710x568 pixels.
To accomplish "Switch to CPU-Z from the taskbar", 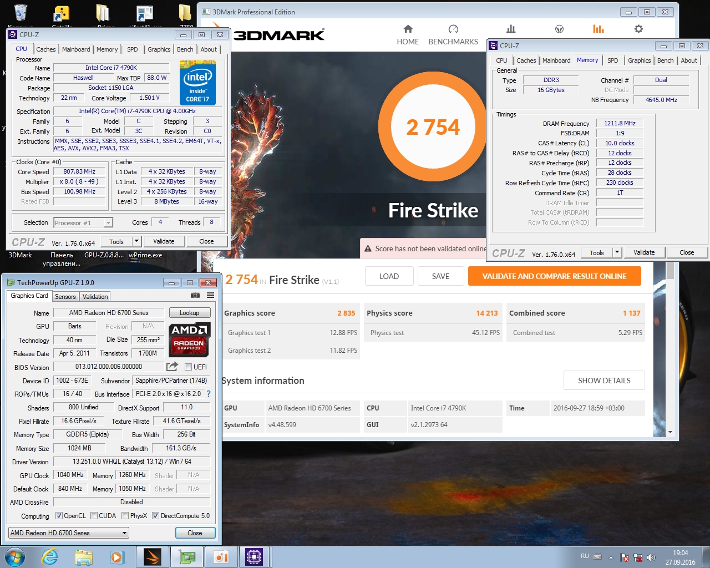I will [x=254, y=557].
